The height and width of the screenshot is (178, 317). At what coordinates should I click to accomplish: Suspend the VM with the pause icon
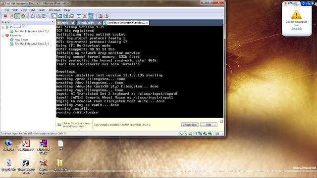11,16
